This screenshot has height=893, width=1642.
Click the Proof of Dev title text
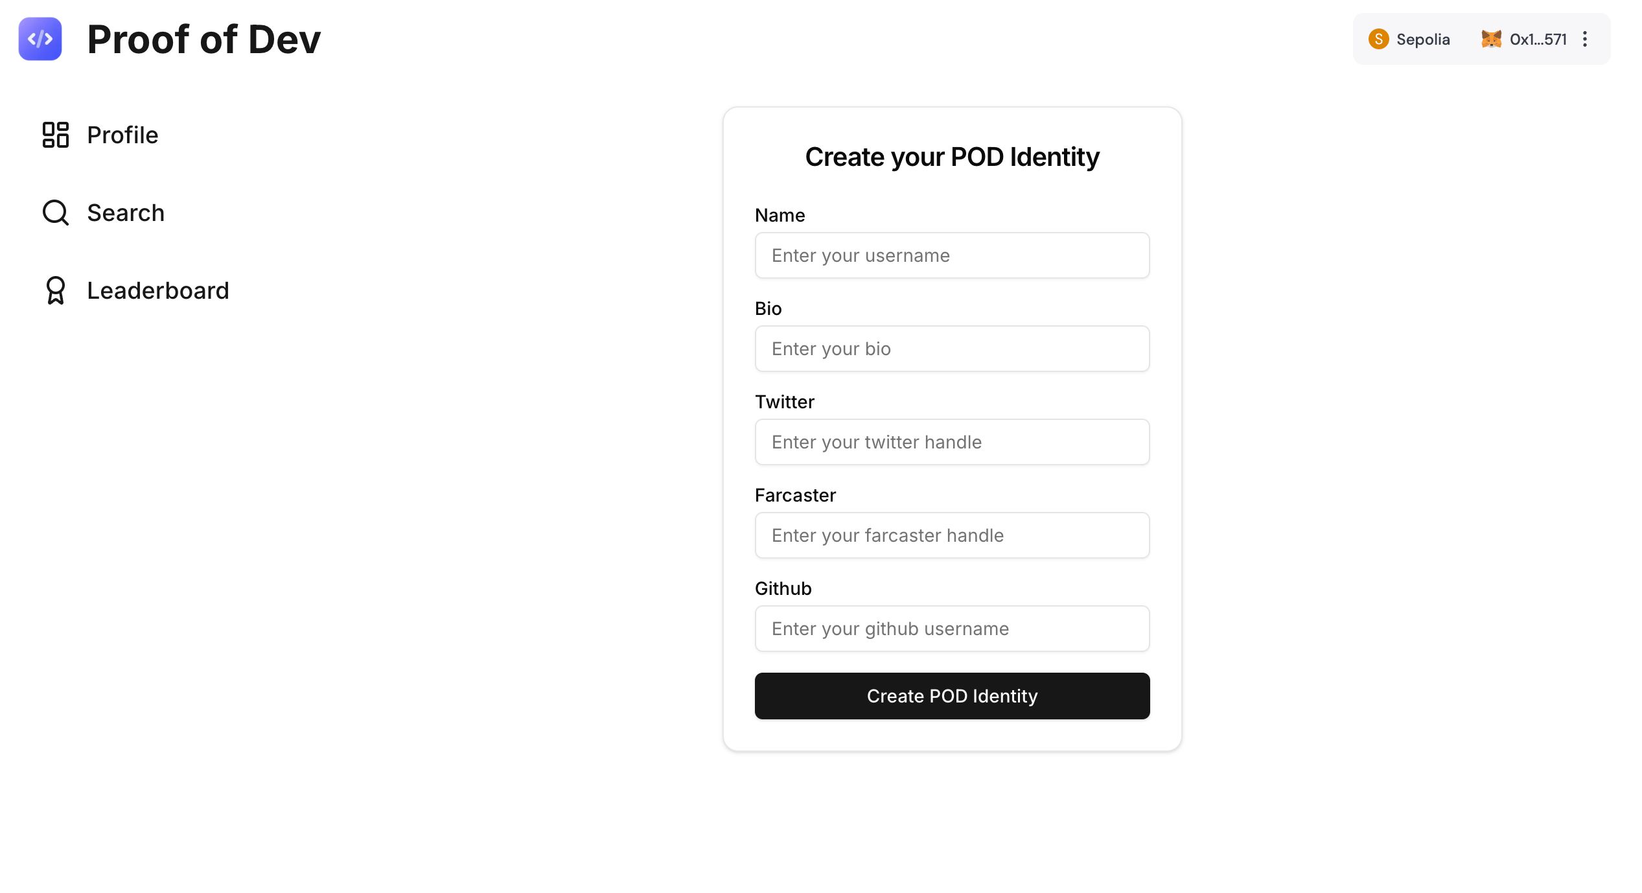point(204,38)
